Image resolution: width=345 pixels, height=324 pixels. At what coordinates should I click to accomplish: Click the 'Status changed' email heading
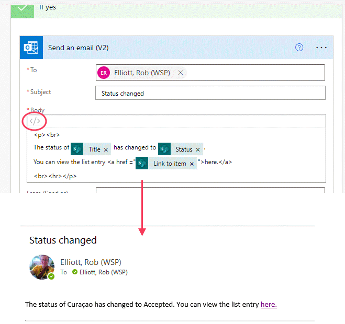click(x=63, y=240)
